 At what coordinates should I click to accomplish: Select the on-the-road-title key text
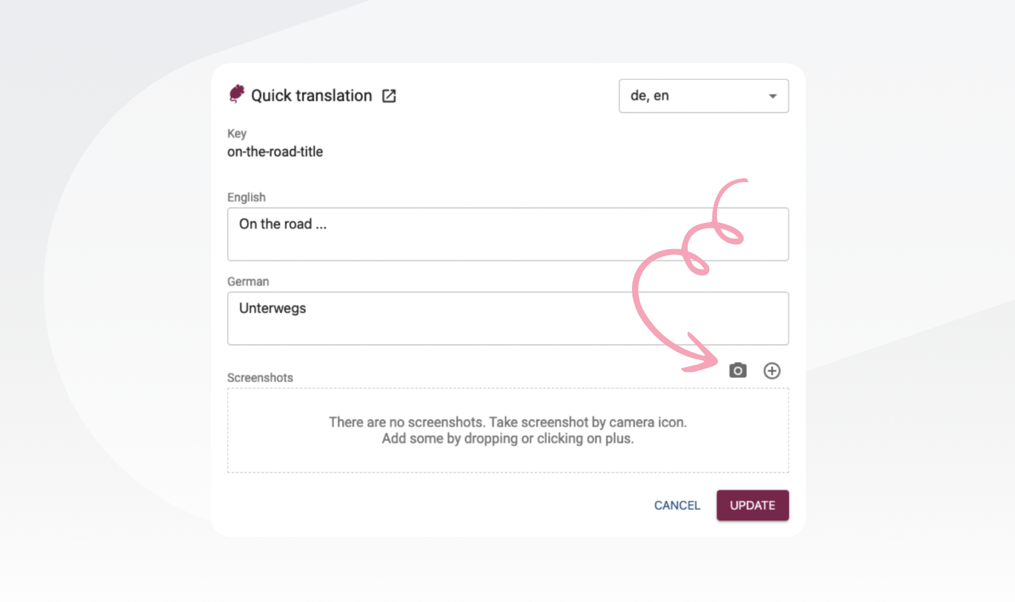276,151
